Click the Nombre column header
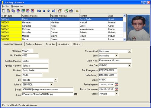The image size is (151, 108). tap(94, 16)
